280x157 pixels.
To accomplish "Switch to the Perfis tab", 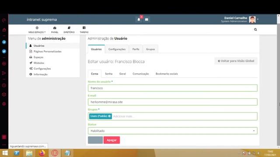I will click(136, 49).
